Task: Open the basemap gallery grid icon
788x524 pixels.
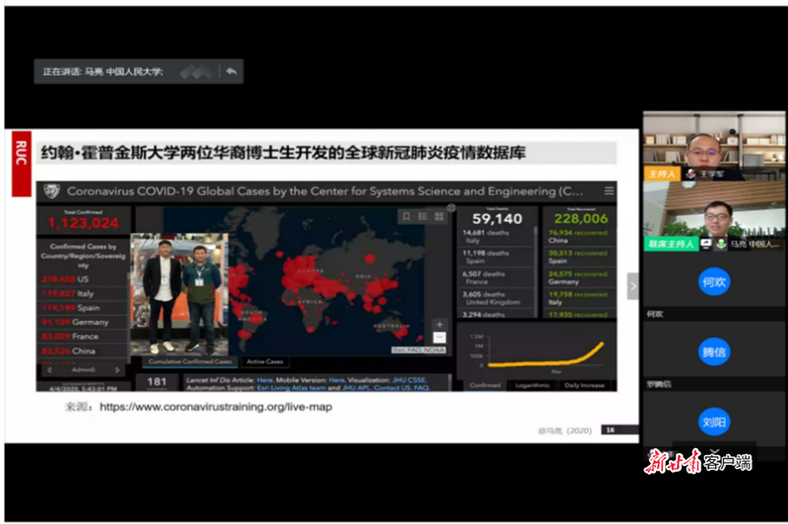Action: (x=438, y=216)
